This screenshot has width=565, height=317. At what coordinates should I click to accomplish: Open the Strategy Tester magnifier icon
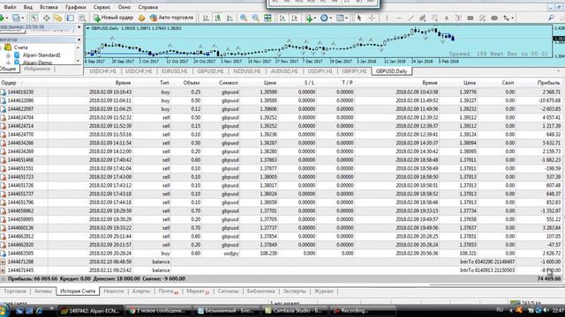point(82,18)
